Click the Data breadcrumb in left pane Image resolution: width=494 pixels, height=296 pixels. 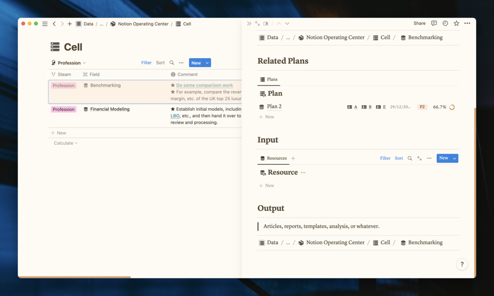(x=85, y=24)
